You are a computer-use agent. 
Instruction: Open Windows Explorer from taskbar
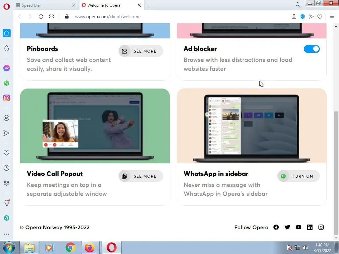pos(29,247)
